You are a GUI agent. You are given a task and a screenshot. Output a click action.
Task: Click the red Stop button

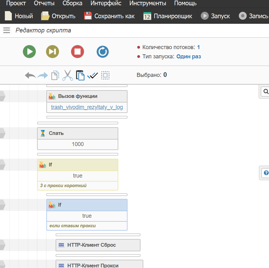pyautogui.click(x=78, y=52)
